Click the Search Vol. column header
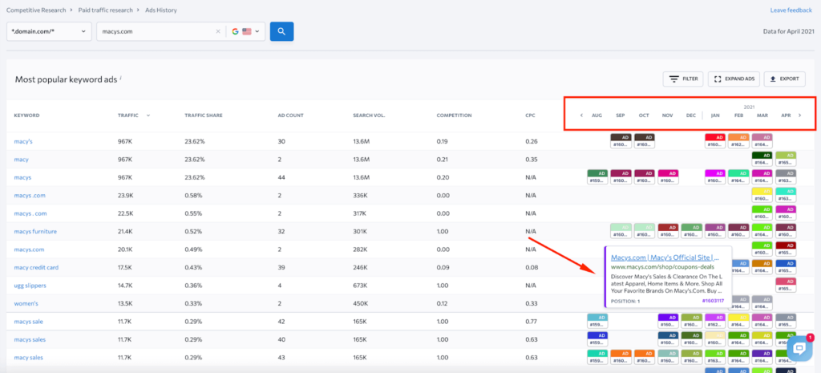 pyautogui.click(x=369, y=116)
